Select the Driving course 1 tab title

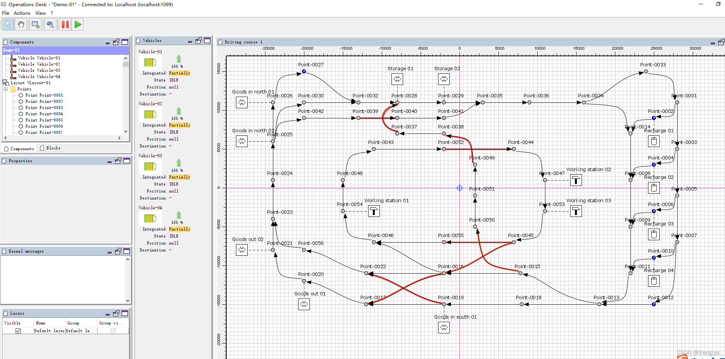click(x=243, y=42)
